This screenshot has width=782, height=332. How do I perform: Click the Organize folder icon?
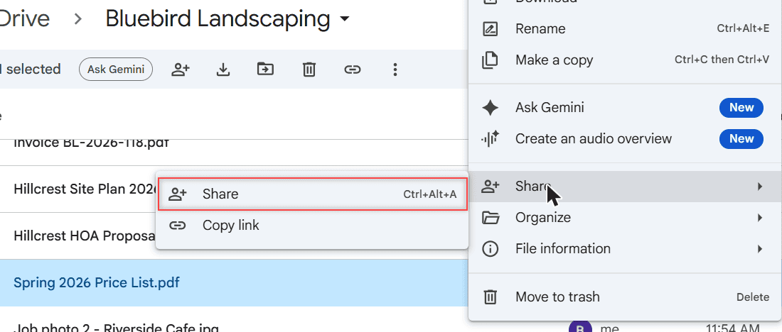pos(491,218)
